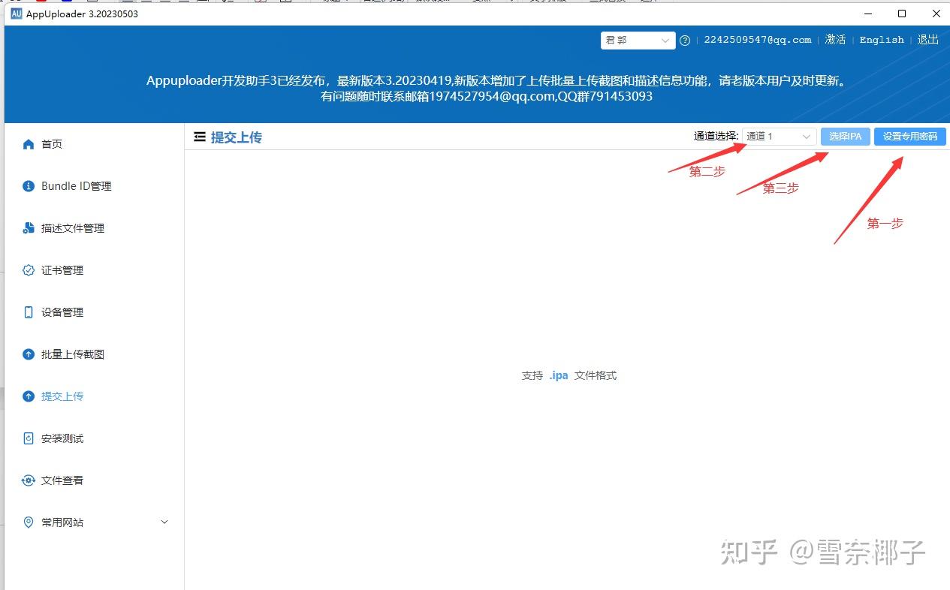Open the 首页 home page from sidebar
950x590 pixels.
(52, 143)
